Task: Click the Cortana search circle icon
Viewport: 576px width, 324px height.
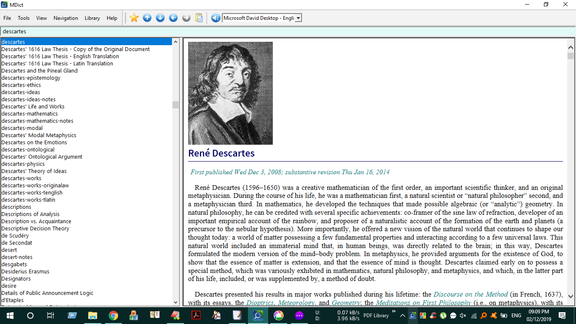Action: coord(30,316)
